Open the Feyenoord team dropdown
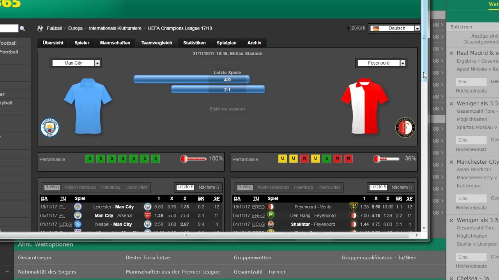This screenshot has width=499, height=280. [381, 63]
